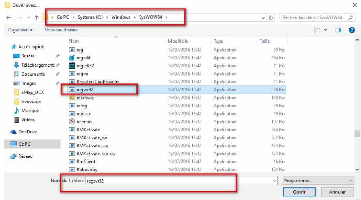Viewport: 361px width, 200px height.
Task: Click the file list vertical scrollbar thumb
Action: (357, 133)
